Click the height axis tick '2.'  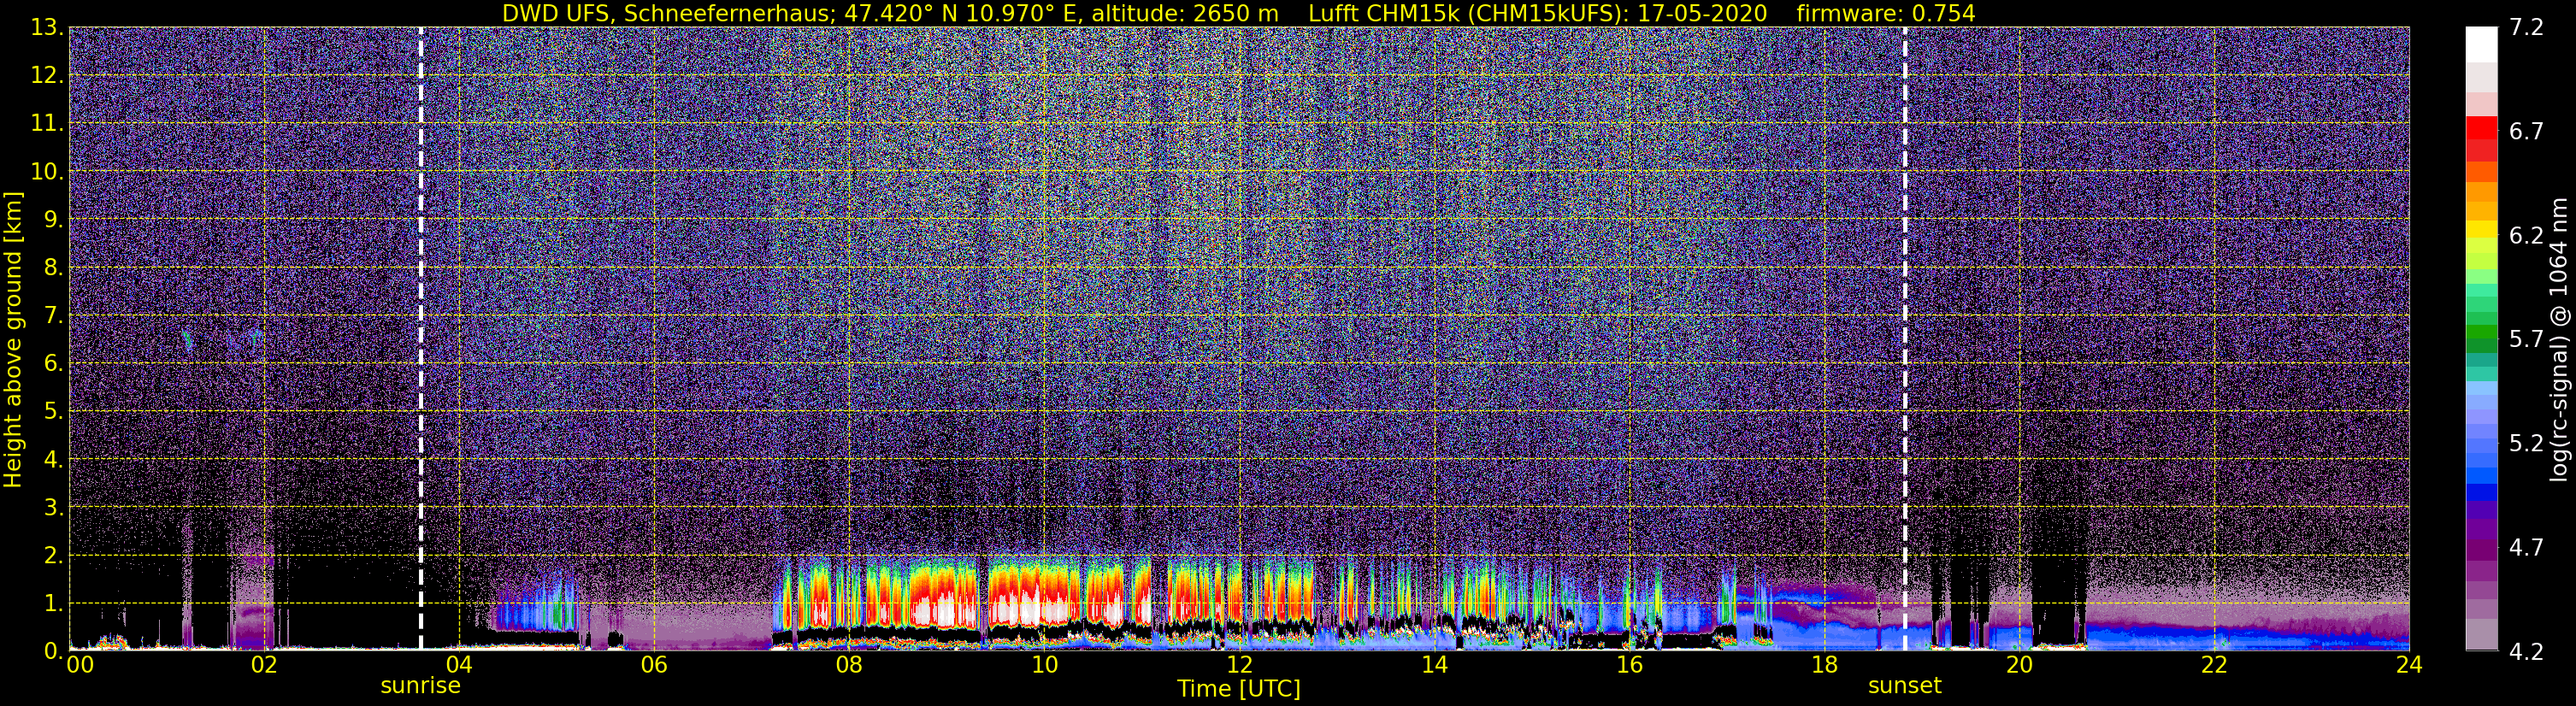coord(54,556)
